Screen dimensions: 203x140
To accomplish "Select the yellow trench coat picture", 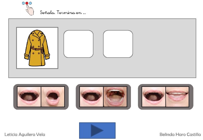I will [37, 48].
